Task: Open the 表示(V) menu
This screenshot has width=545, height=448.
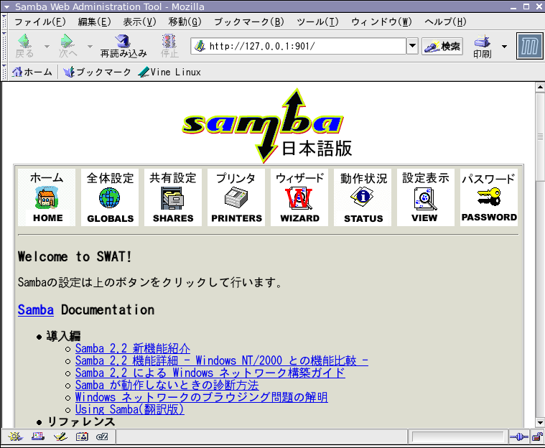Action: pos(139,22)
